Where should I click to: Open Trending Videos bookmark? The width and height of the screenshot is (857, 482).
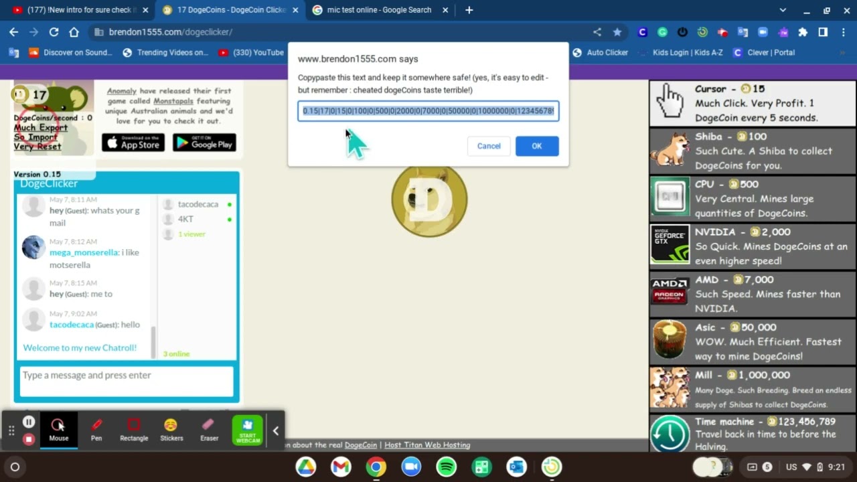[165, 52]
